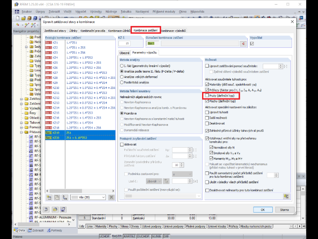Increase Zjemnění posledního přírůstku stepper value
The height and width of the screenshot is (239, 318).
pyautogui.click(x=182, y=164)
